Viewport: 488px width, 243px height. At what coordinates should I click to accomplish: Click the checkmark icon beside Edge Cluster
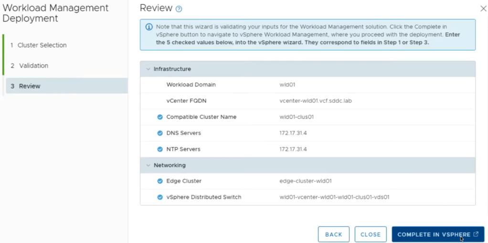(160, 181)
